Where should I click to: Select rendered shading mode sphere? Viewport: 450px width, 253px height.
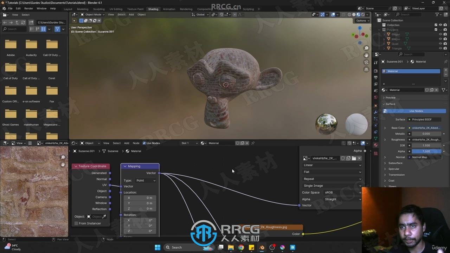click(363, 14)
